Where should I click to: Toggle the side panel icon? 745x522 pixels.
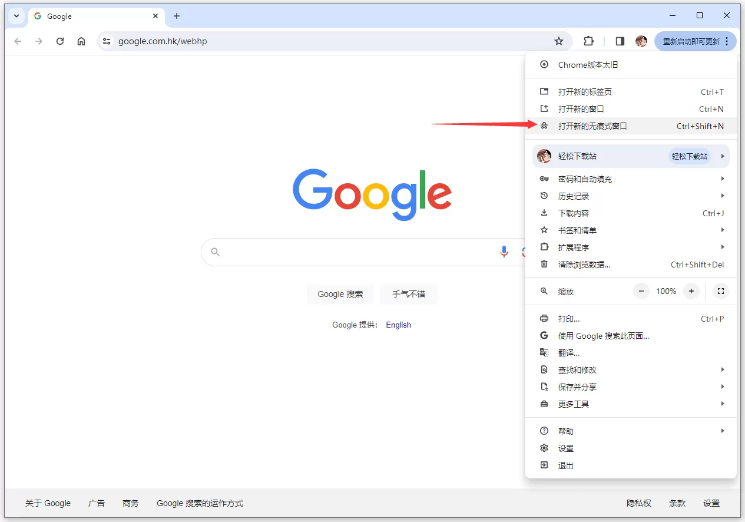[620, 41]
